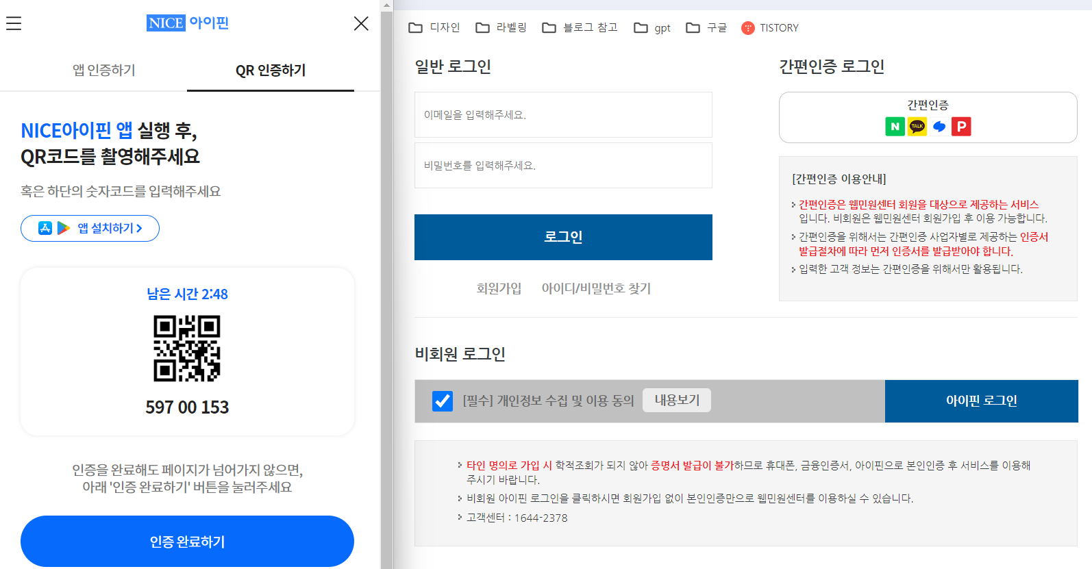Viewport: 1092px width, 569px height.
Task: Click the PAYCO 간편인증 icon
Action: (961, 126)
